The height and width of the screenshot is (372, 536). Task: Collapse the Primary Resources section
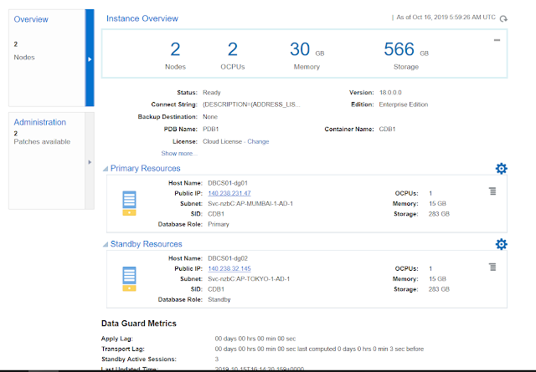coord(106,169)
